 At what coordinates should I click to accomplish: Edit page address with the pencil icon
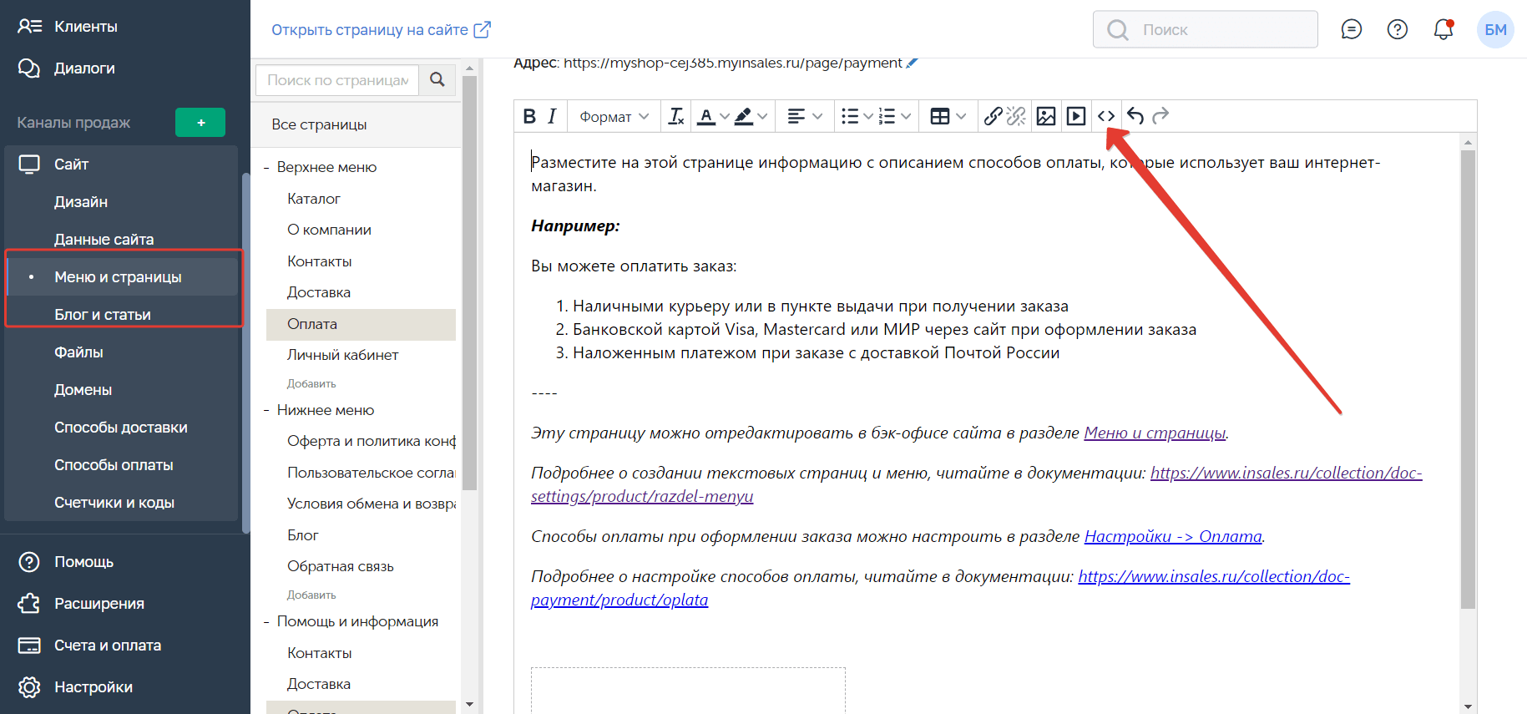913,63
